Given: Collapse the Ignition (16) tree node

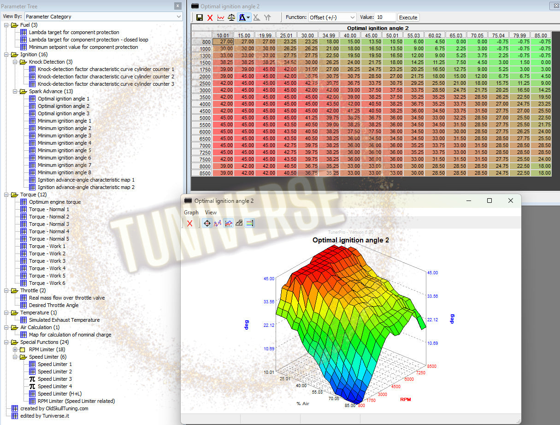Looking at the screenshot, I should 6,54.
